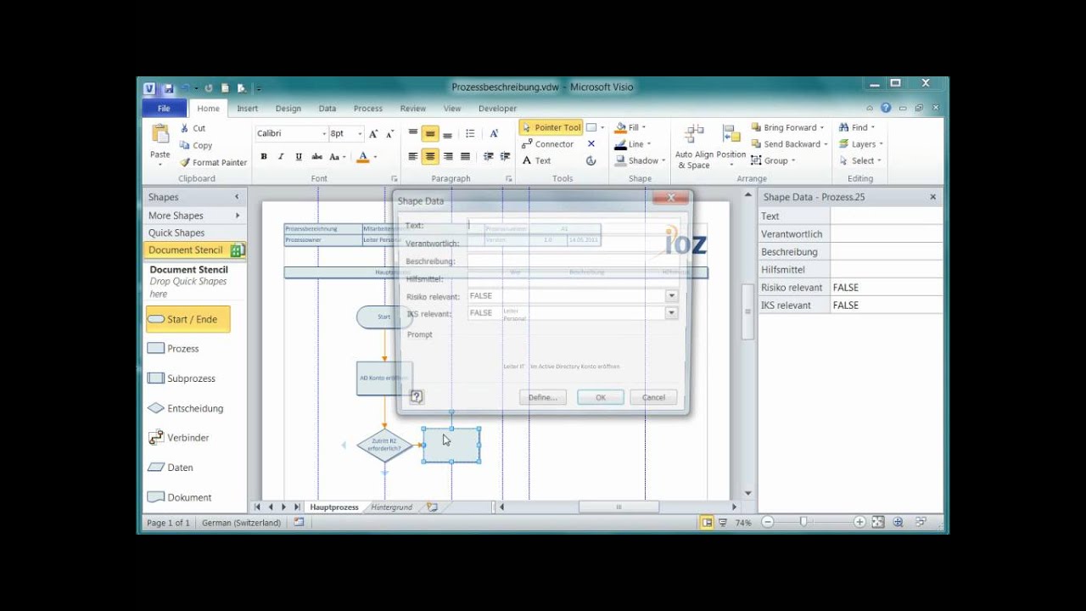The image size is (1086, 611).
Task: Toggle justify text alignment
Action: point(465,156)
